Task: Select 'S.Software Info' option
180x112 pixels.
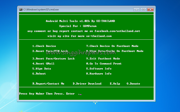Action: [x=99, y=69]
